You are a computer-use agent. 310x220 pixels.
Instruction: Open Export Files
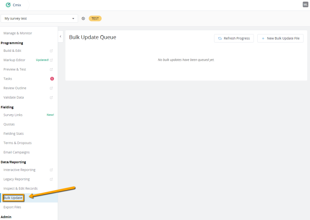12,207
